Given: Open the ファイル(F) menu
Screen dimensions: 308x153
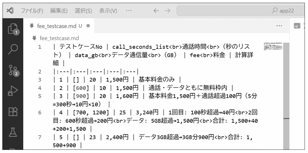Looking at the screenshot, I should coord(32,11).
